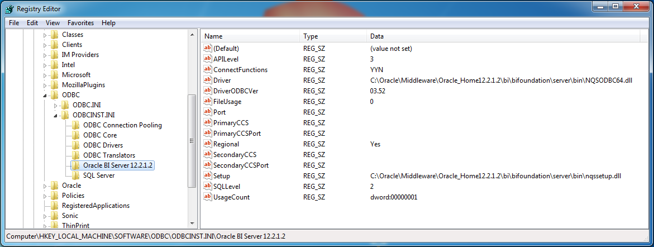The image size is (654, 247).
Task: Click the ODBC Drivers folder icon
Action: 76,145
